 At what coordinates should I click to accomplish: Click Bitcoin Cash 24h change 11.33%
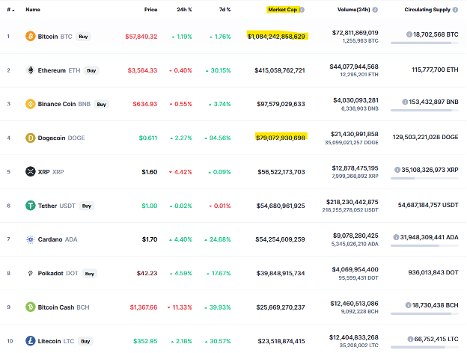[x=180, y=307]
